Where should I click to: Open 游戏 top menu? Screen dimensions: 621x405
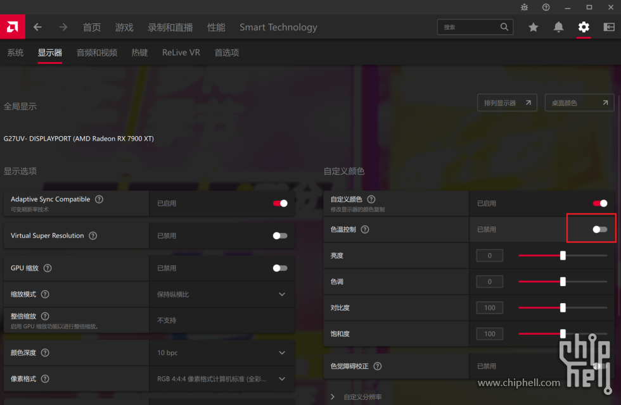pos(124,27)
